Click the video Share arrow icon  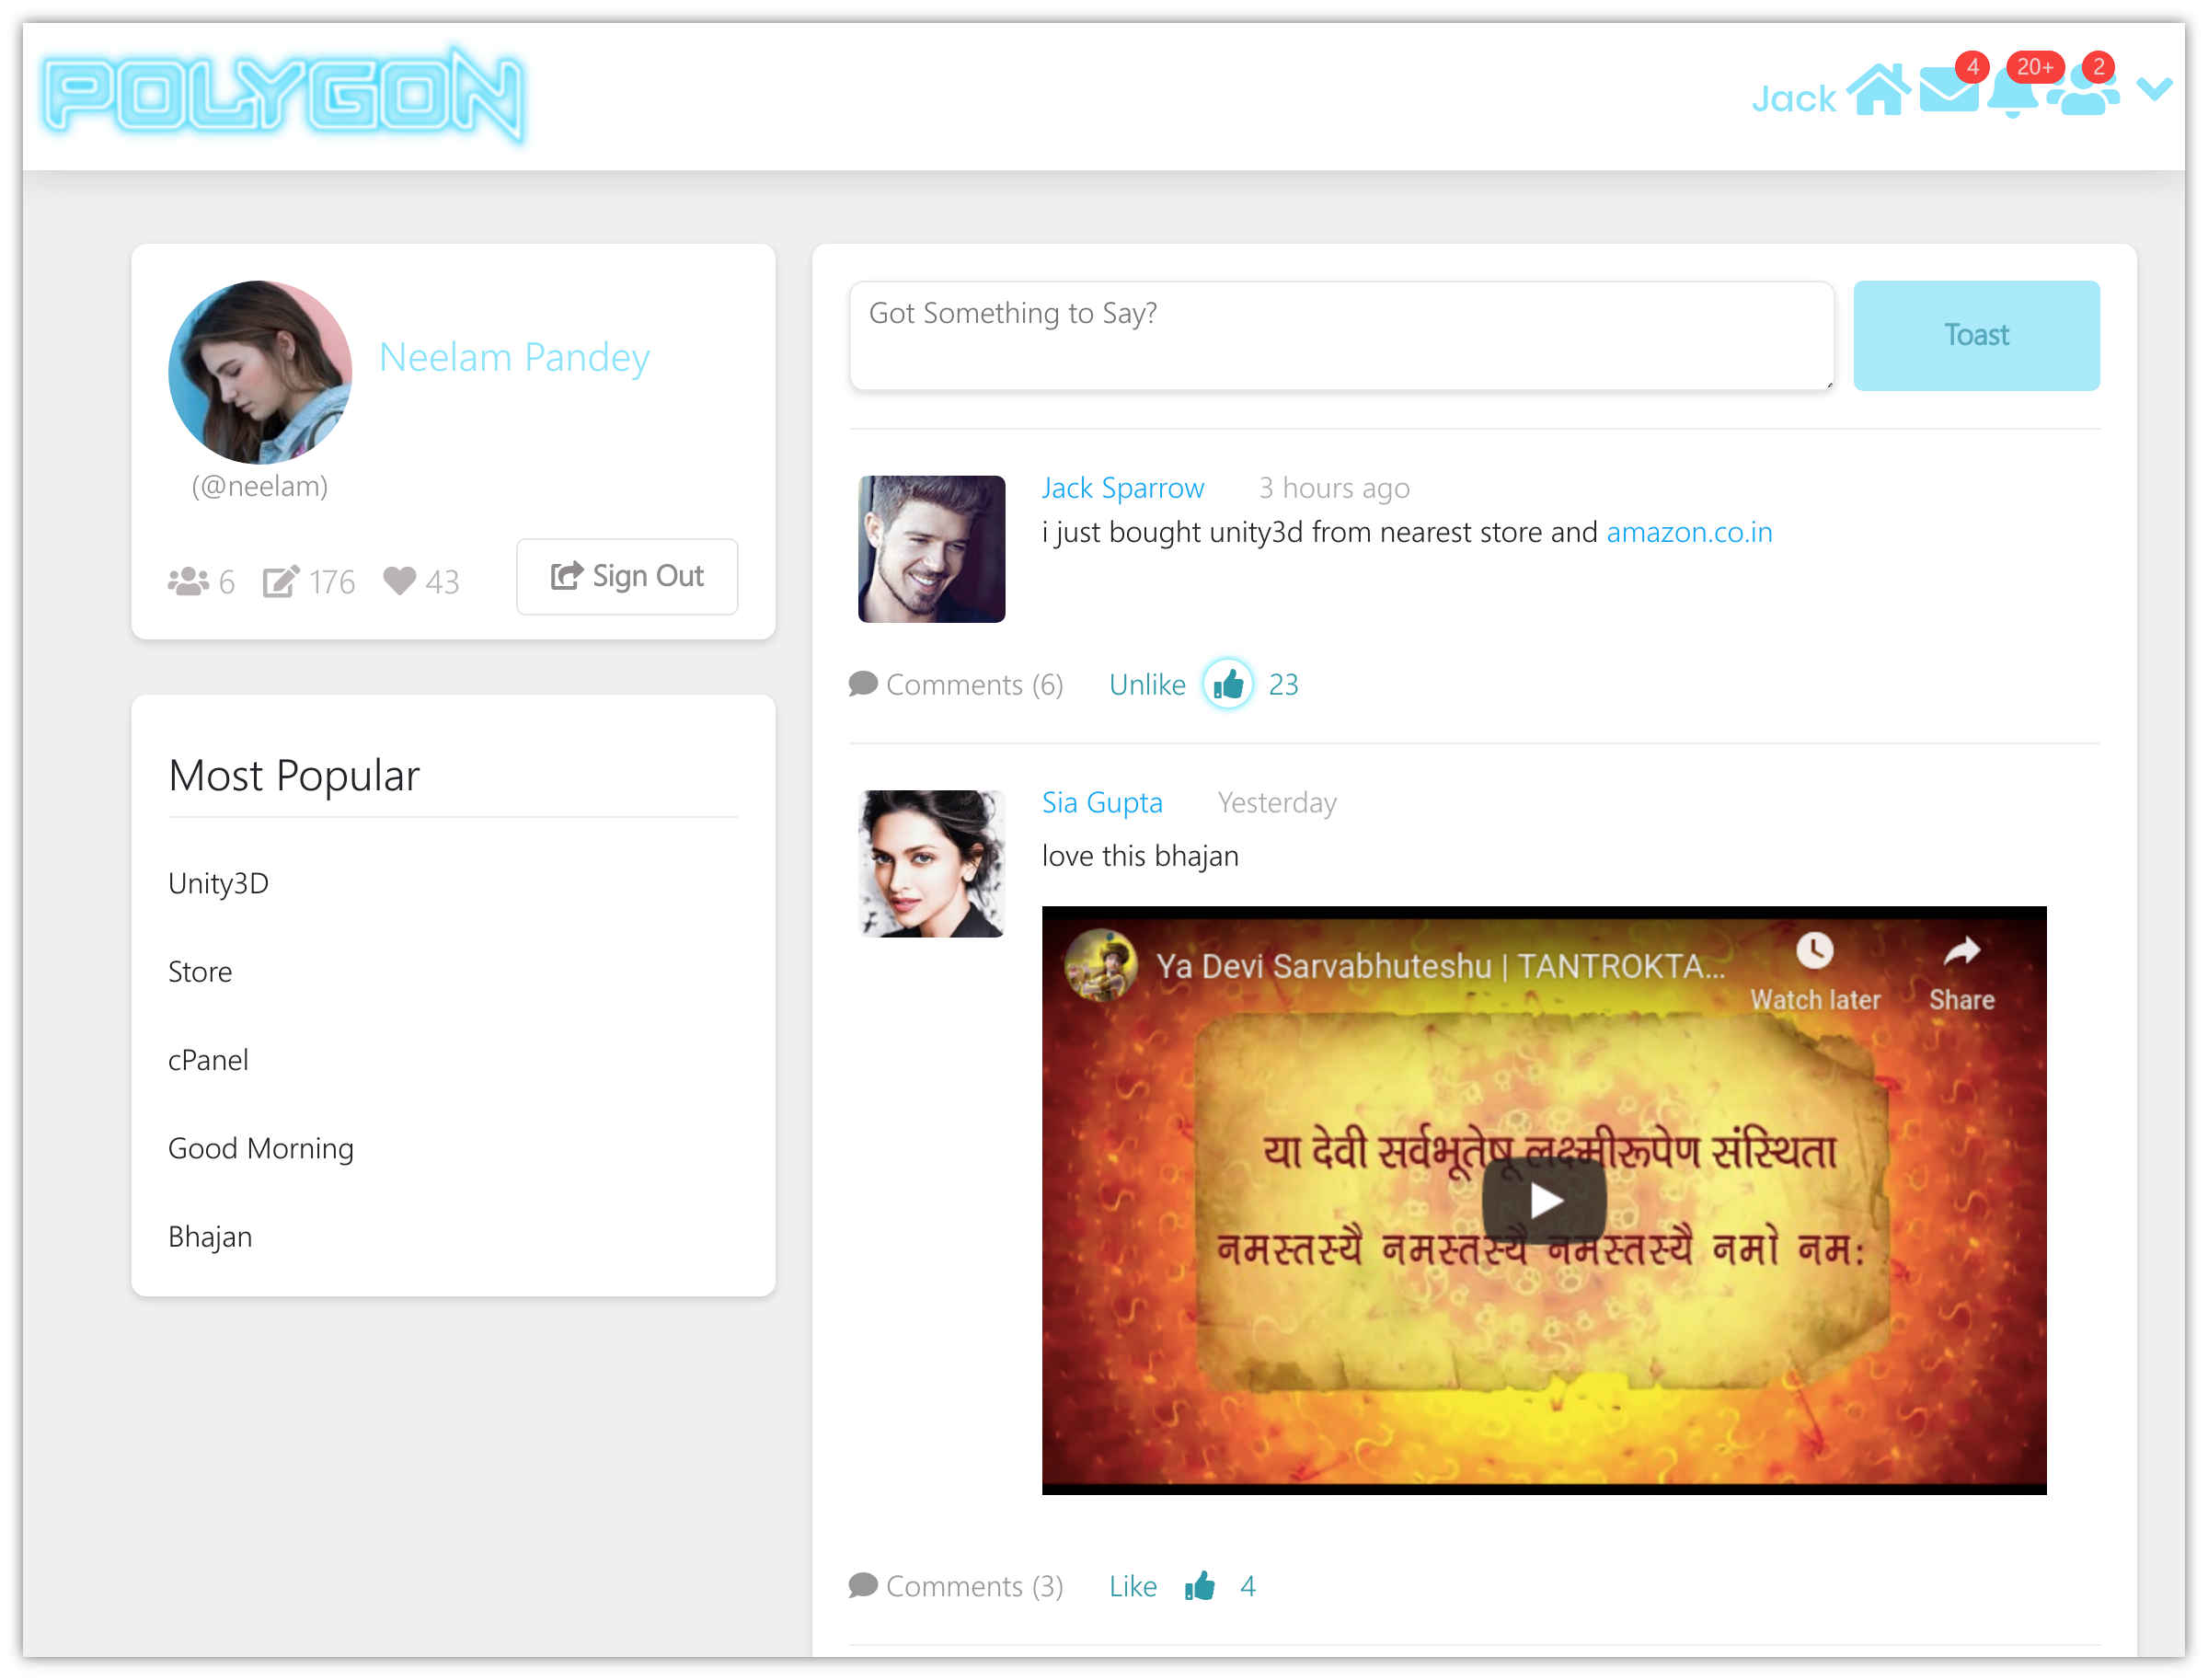1961,951
